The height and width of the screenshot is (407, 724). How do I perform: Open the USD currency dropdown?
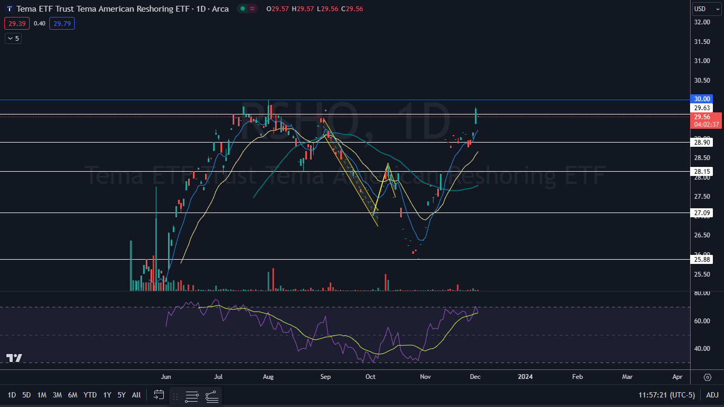[707, 9]
